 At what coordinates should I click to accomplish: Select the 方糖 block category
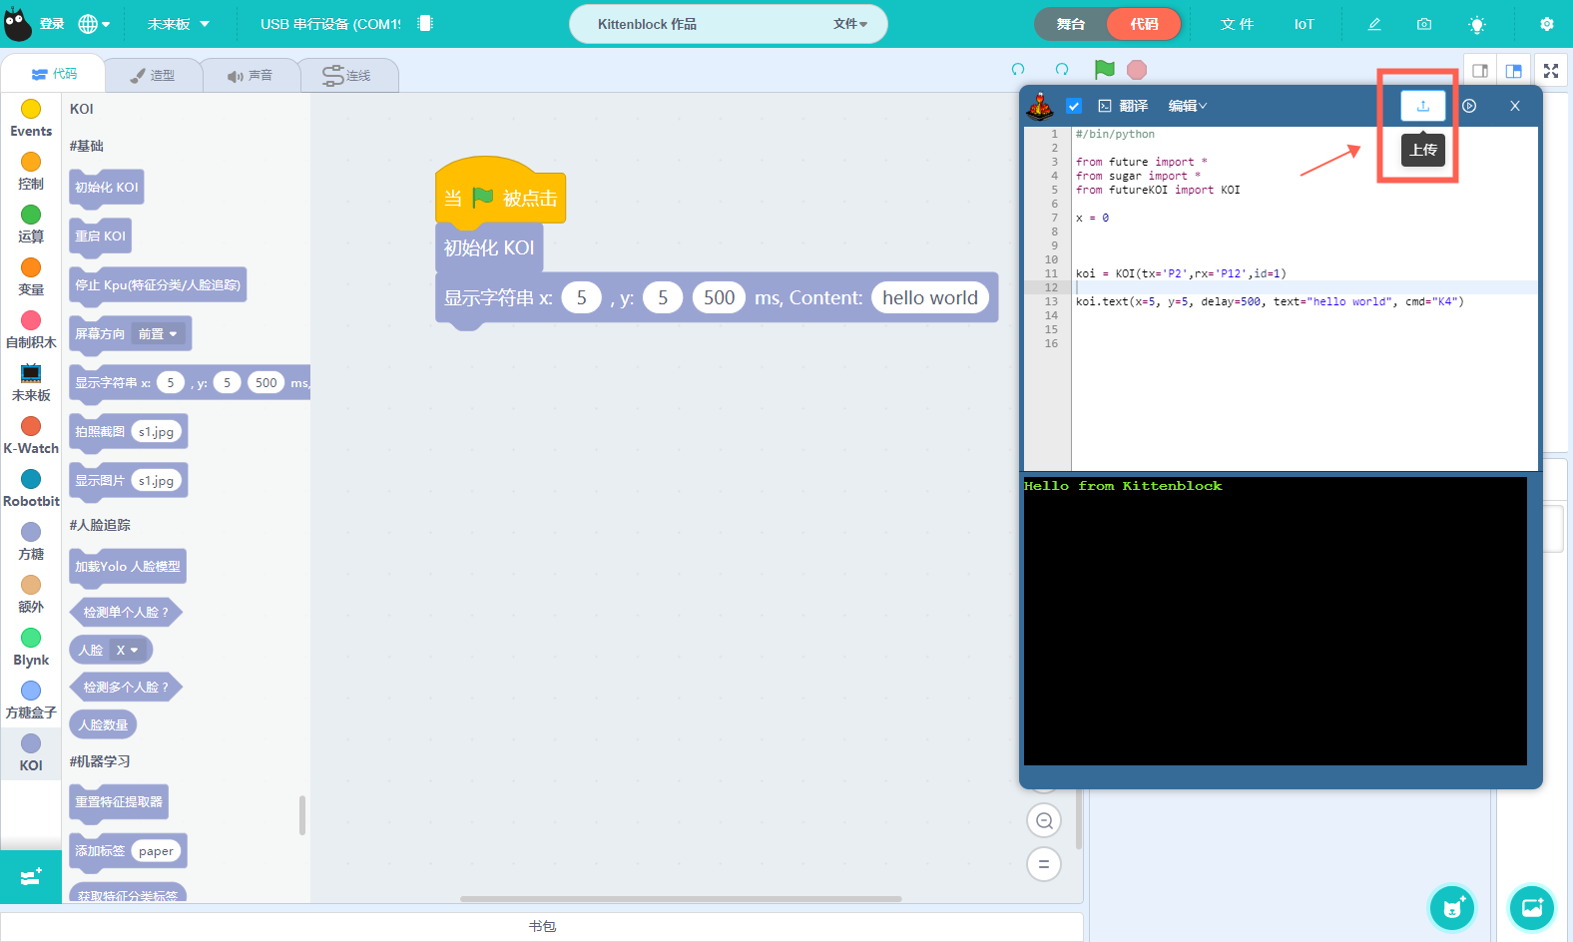point(31,542)
